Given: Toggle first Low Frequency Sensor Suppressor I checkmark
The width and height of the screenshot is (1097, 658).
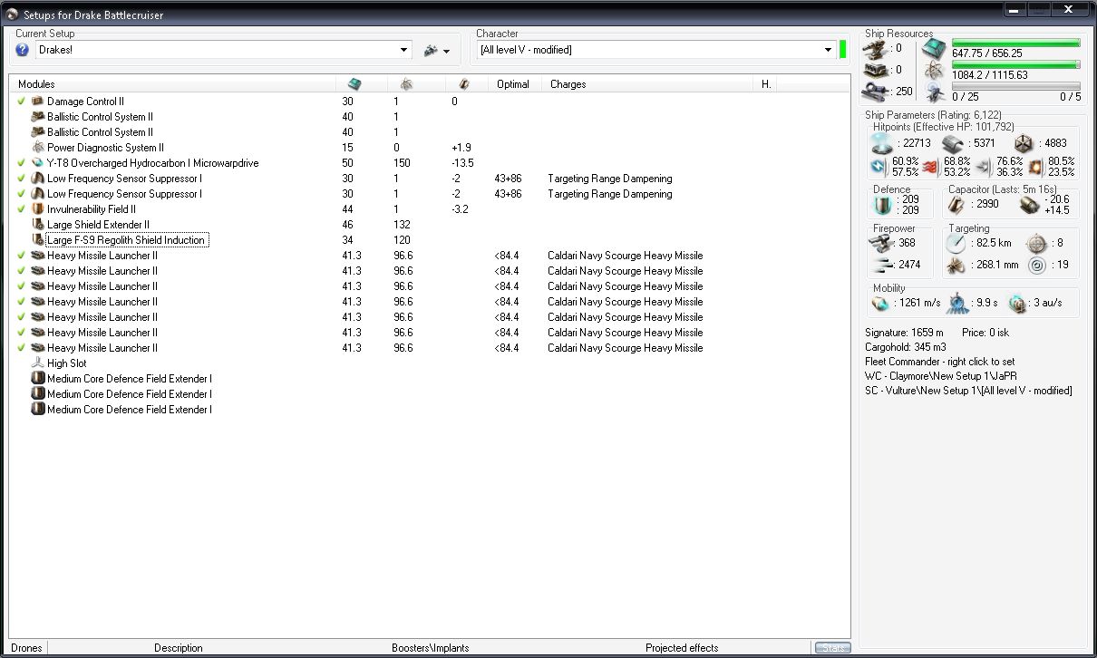Looking at the screenshot, I should tap(22, 179).
